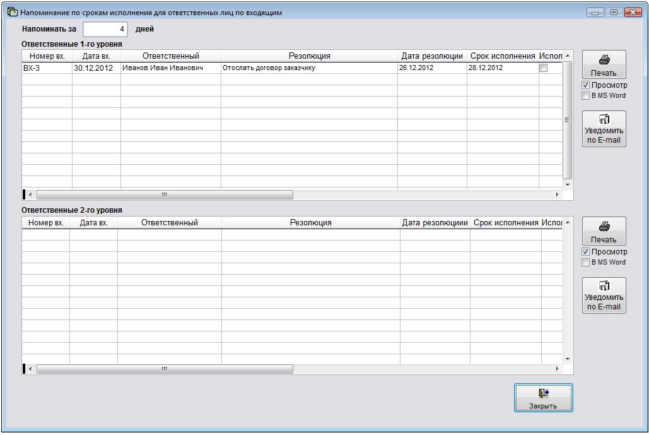Screen dimensions: 649x435
Task: Notify level 2 responsibles by E-mail
Action: pos(604,295)
